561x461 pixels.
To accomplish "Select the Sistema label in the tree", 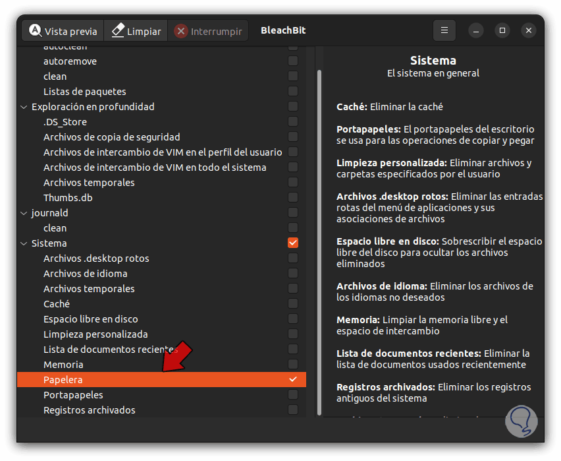I will pos(49,243).
